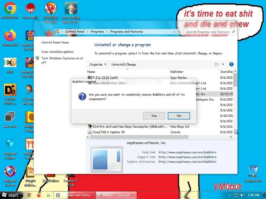Open the Mahjong Escape gold tile icon
The width and height of the screenshot is (266, 199).
pyautogui.click(x=29, y=122)
